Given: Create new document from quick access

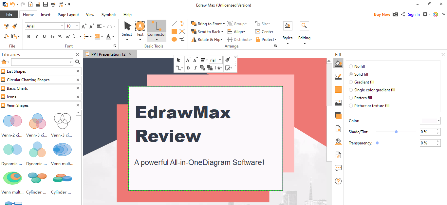Looking at the screenshot, I should coord(30,4).
